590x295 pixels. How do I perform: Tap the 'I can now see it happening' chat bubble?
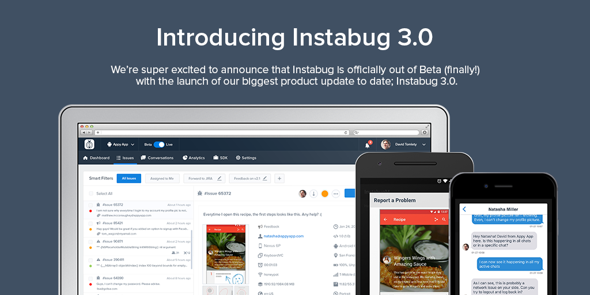point(510,264)
